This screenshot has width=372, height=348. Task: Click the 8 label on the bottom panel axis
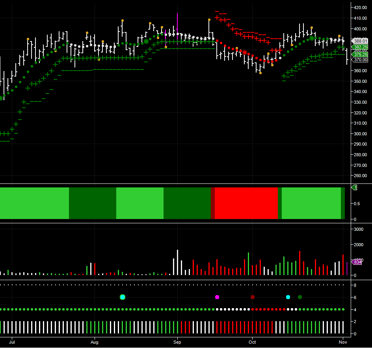pos(355,285)
